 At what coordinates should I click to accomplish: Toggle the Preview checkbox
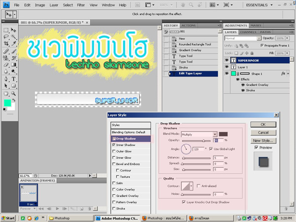pyautogui.click(x=256, y=148)
